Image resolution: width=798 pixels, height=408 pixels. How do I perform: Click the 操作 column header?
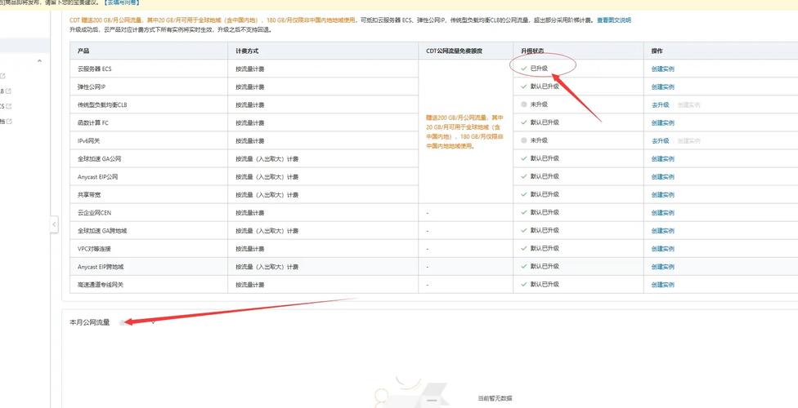click(657, 51)
